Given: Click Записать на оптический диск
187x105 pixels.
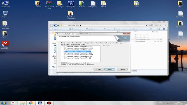Looking at the screenshot, I should click(126, 29).
